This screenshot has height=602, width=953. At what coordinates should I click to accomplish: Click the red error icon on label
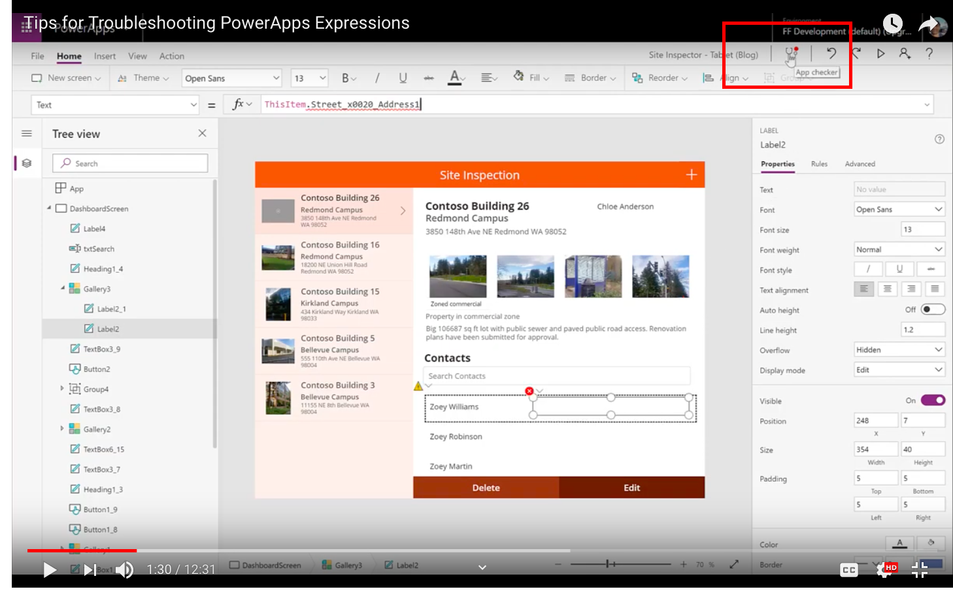pos(529,391)
